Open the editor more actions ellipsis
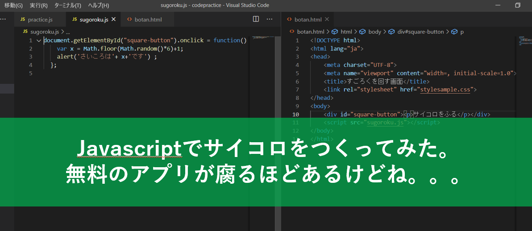The width and height of the screenshot is (532, 231). [x=270, y=19]
